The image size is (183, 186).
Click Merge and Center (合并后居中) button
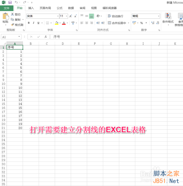(x=117, y=23)
